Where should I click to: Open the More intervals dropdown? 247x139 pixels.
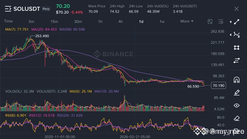click(x=187, y=21)
